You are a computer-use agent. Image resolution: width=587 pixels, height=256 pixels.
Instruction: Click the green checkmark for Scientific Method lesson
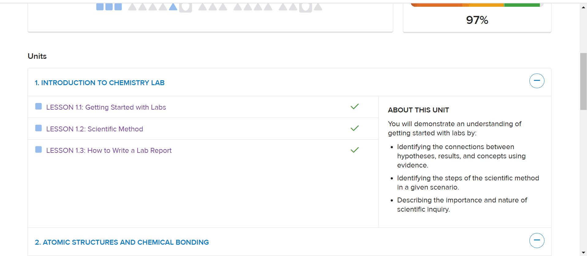pos(355,128)
